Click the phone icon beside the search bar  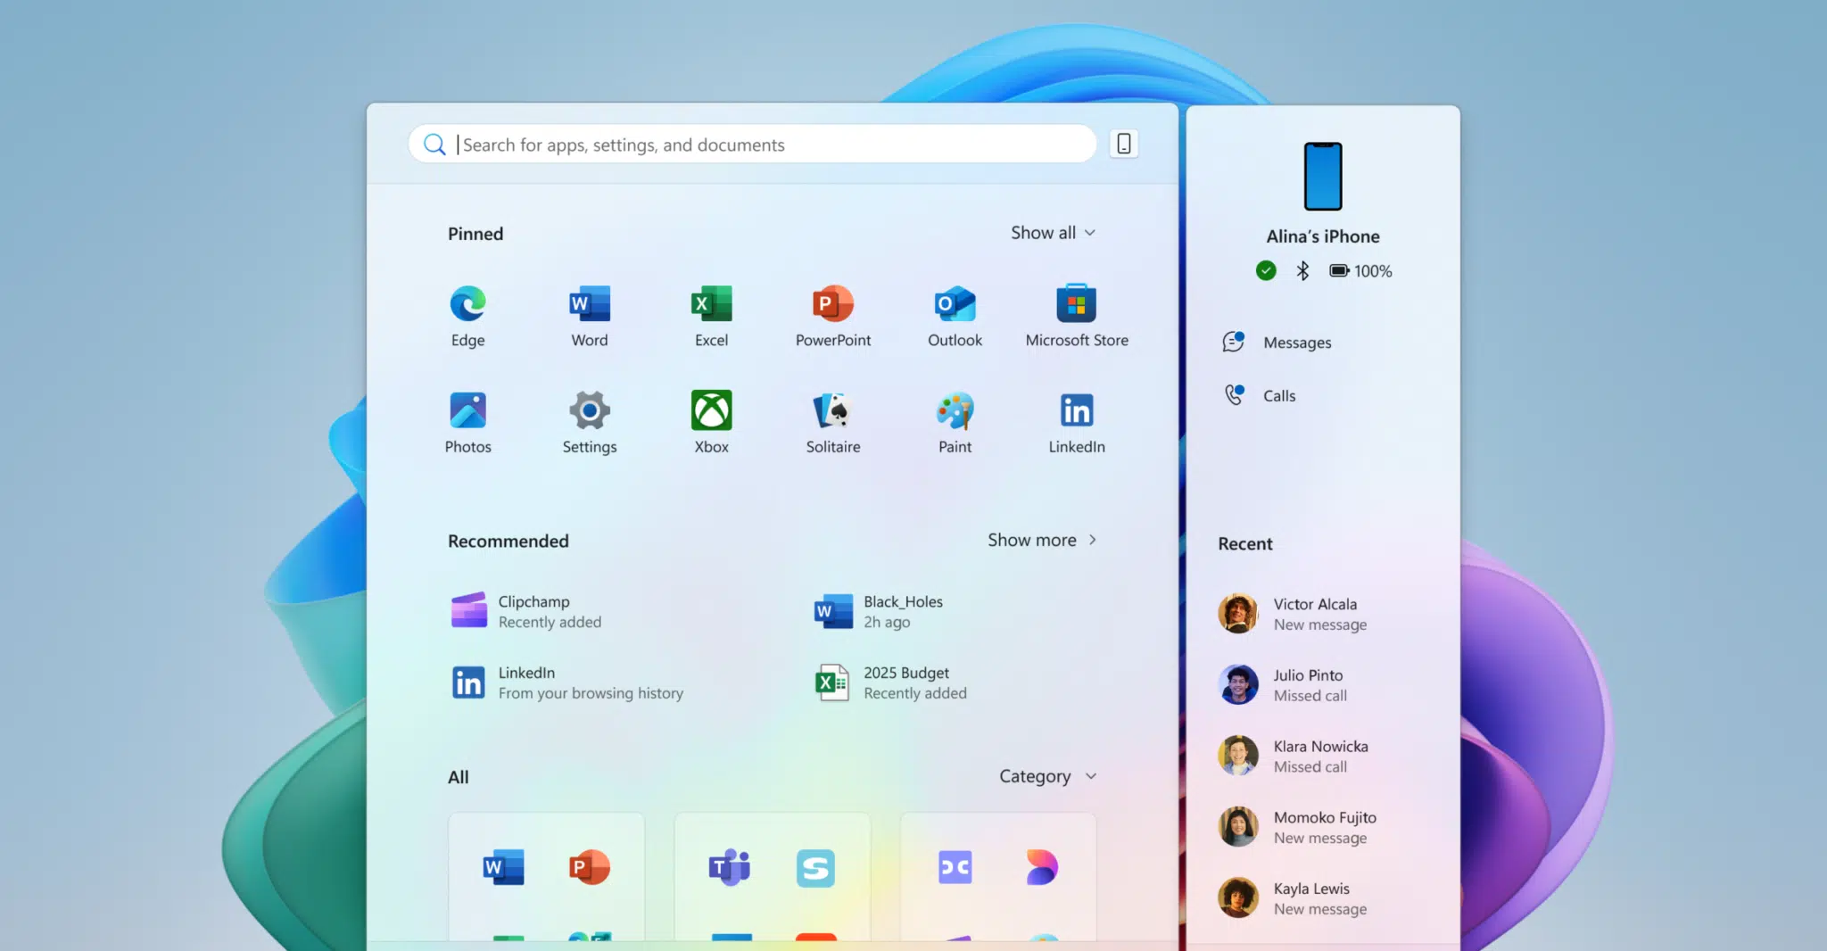[1123, 144]
